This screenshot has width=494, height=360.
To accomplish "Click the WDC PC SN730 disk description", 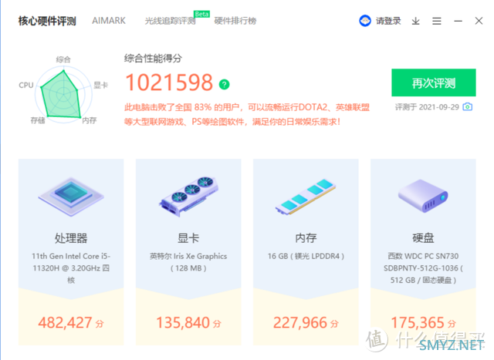I will (423, 268).
